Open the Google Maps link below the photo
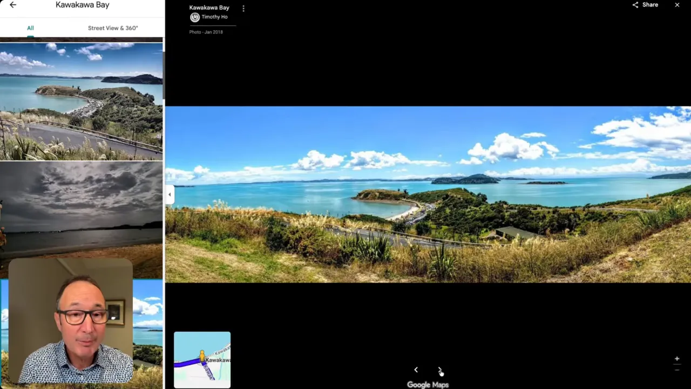Screen dimensions: 691x389 click(x=428, y=384)
